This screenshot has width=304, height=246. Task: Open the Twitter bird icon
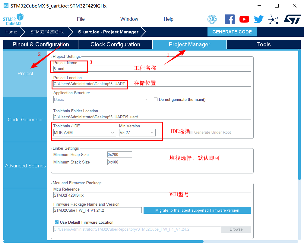tap(258, 19)
